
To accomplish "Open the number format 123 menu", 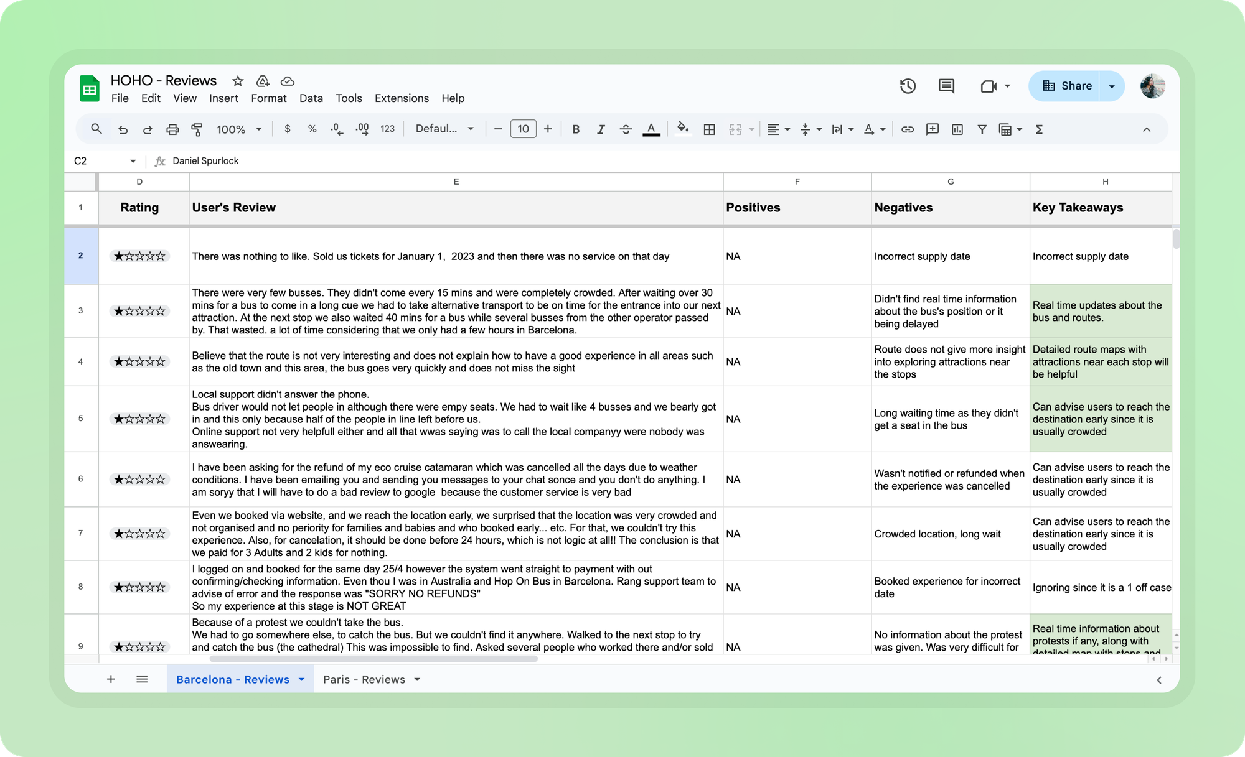I will click(387, 129).
